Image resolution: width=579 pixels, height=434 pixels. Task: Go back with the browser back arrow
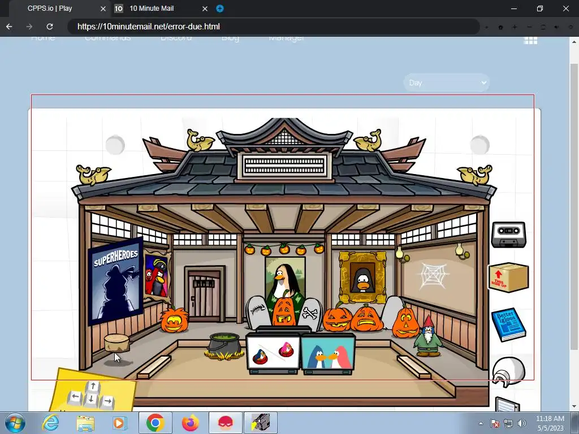(9, 27)
